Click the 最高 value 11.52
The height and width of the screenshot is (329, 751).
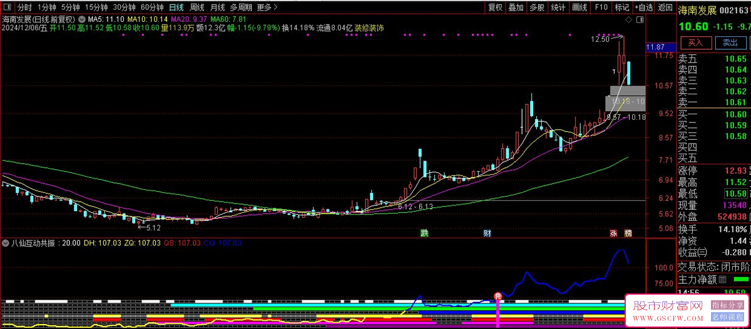(735, 182)
